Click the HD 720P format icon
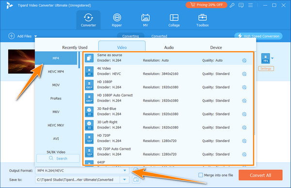The image size is (291, 188). click(x=89, y=138)
